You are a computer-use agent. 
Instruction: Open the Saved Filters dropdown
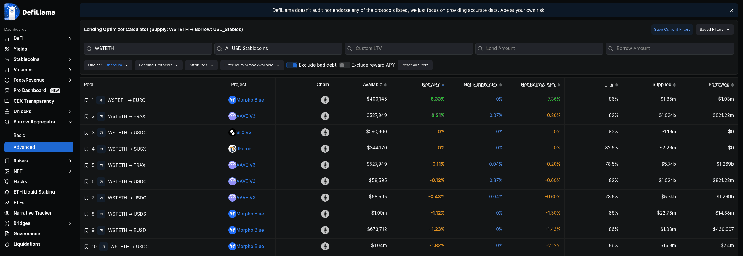(x=715, y=30)
